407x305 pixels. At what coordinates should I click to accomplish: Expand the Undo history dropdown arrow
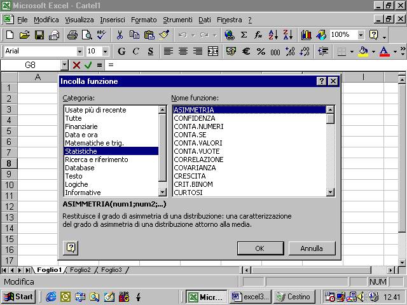(193, 35)
